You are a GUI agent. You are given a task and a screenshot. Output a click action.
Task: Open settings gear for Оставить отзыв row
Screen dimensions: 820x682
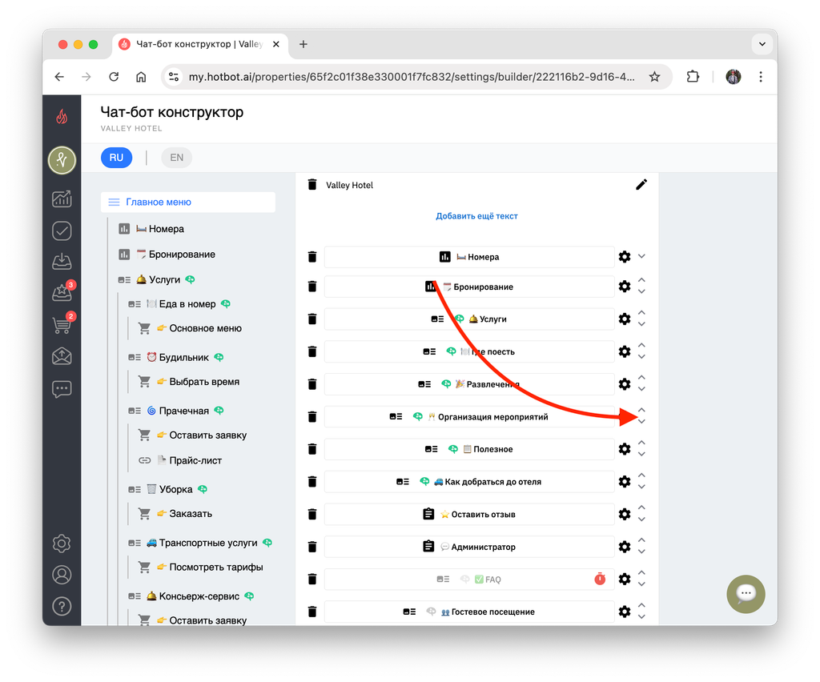625,514
